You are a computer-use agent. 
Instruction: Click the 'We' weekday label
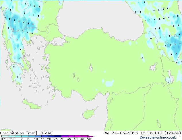(x=107, y=133)
